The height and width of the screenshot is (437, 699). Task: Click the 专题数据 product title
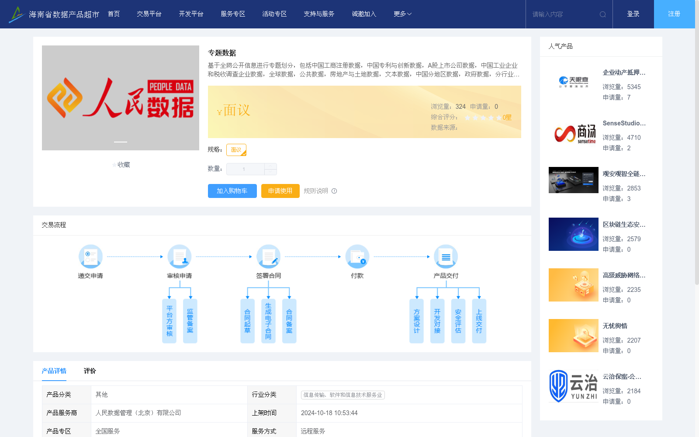[x=222, y=53]
